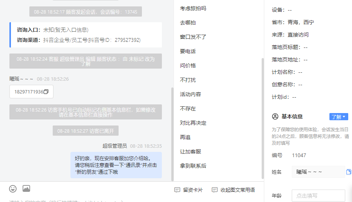Copy the customer name in 姓名 field
Image resolution: width=352 pixels, height=202 pixels.
click(348, 172)
